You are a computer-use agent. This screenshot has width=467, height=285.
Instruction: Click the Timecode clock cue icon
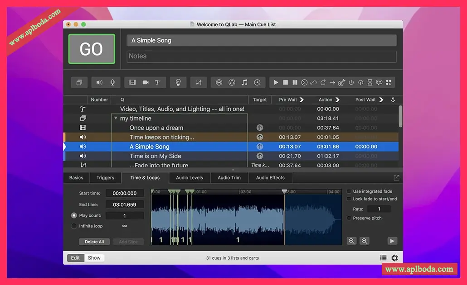click(257, 82)
